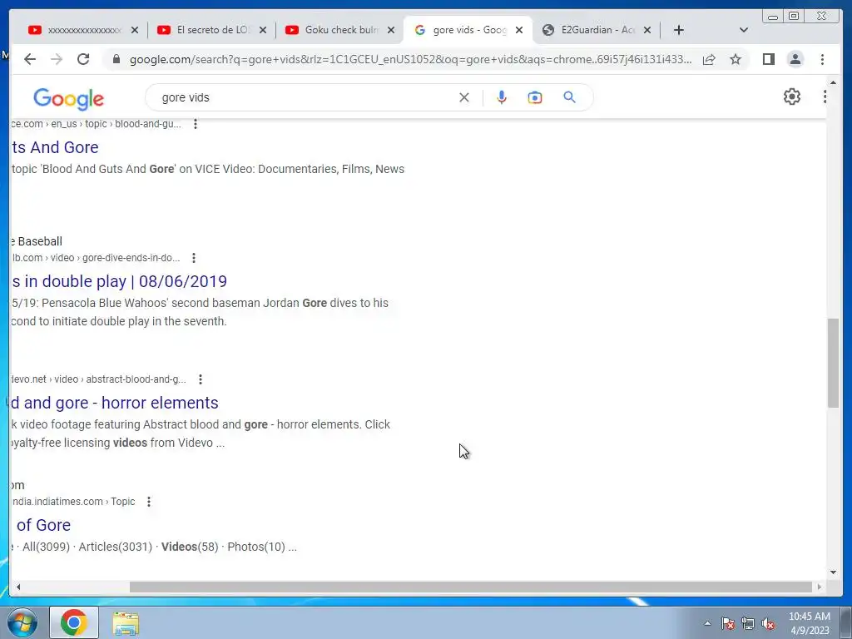Reload the current page
The image size is (852, 639).
click(x=83, y=59)
